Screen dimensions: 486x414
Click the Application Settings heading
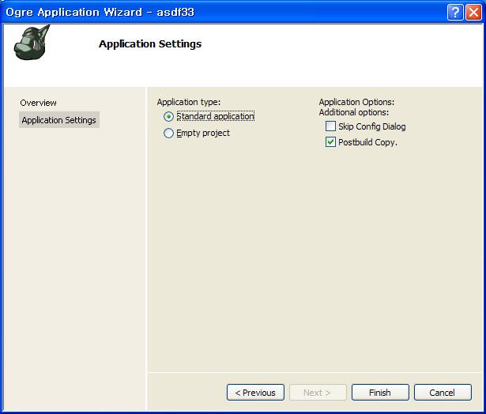click(x=150, y=44)
